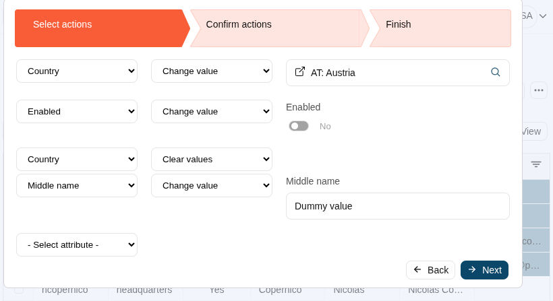The height and width of the screenshot is (301, 553).
Task: Click the external link icon beside AT: Austria
Action: (300, 72)
